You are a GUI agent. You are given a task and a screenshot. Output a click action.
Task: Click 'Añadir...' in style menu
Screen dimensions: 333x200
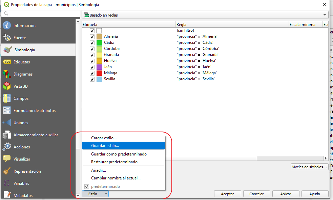point(123,170)
